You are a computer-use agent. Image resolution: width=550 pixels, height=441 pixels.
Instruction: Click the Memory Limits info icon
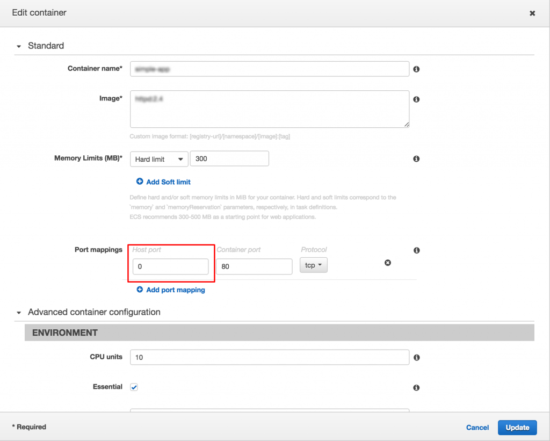click(x=416, y=158)
